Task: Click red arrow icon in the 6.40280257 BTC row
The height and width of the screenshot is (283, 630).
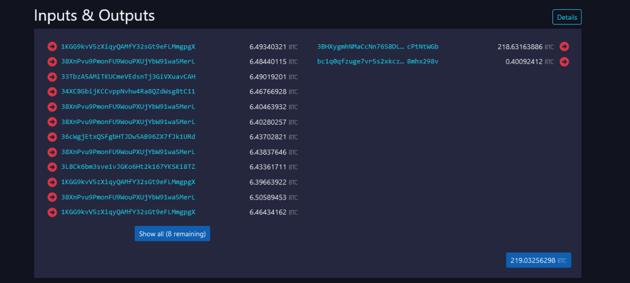Action: click(x=52, y=122)
